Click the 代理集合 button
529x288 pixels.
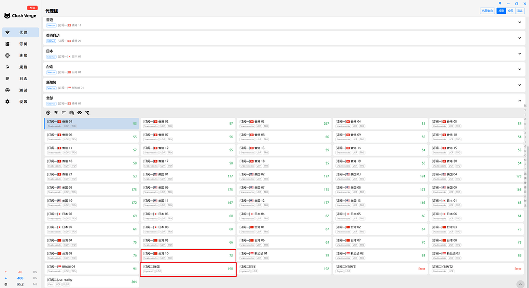click(488, 11)
